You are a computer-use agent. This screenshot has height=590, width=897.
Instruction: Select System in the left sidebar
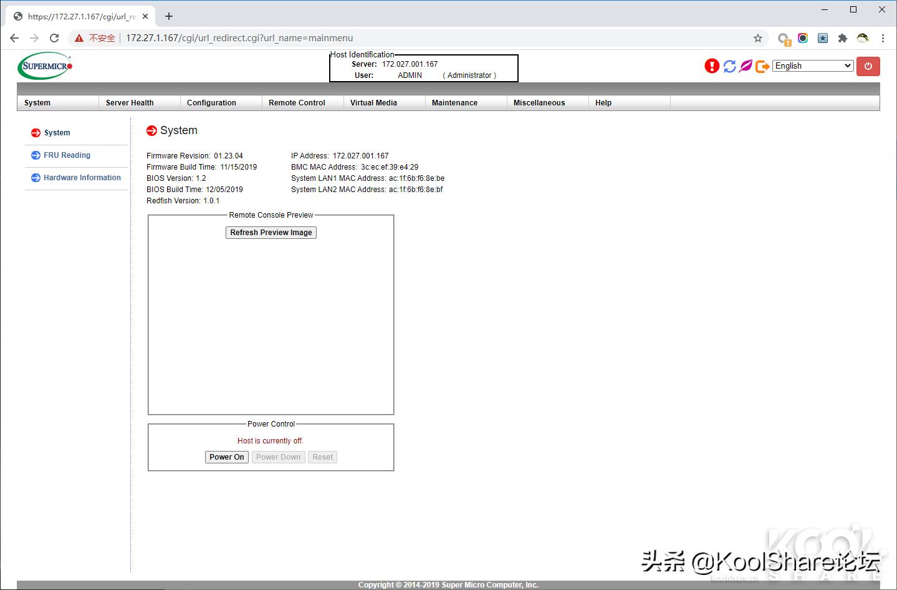click(x=57, y=133)
